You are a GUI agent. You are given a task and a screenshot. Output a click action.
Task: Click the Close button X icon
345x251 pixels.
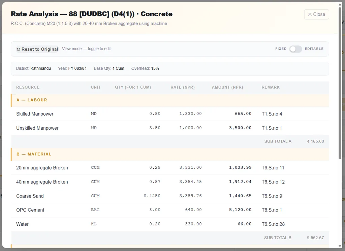click(310, 14)
